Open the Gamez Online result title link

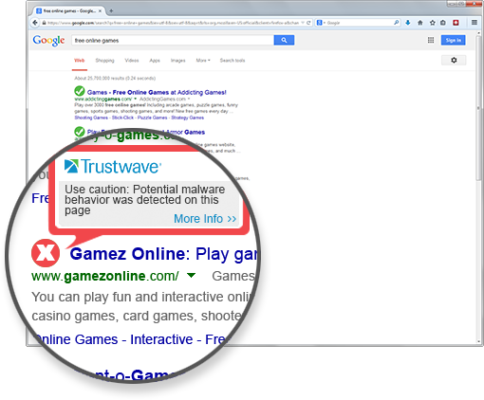point(163,254)
